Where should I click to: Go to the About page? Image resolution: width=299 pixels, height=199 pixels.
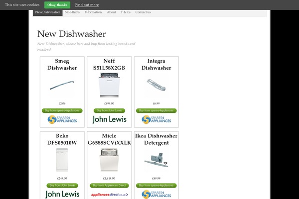[x=111, y=12]
